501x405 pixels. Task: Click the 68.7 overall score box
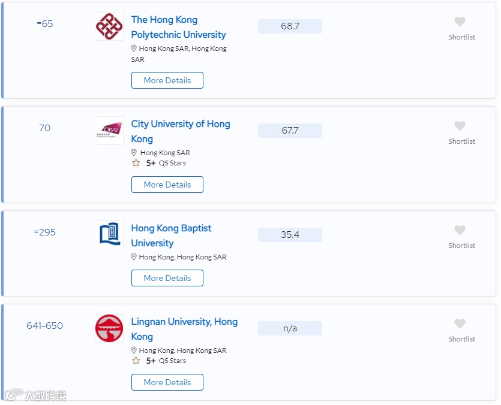290,26
